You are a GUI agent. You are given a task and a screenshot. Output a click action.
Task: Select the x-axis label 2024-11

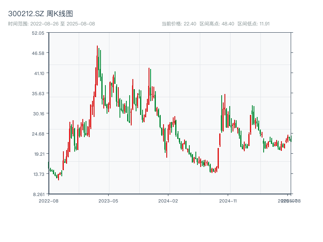tap(228, 200)
